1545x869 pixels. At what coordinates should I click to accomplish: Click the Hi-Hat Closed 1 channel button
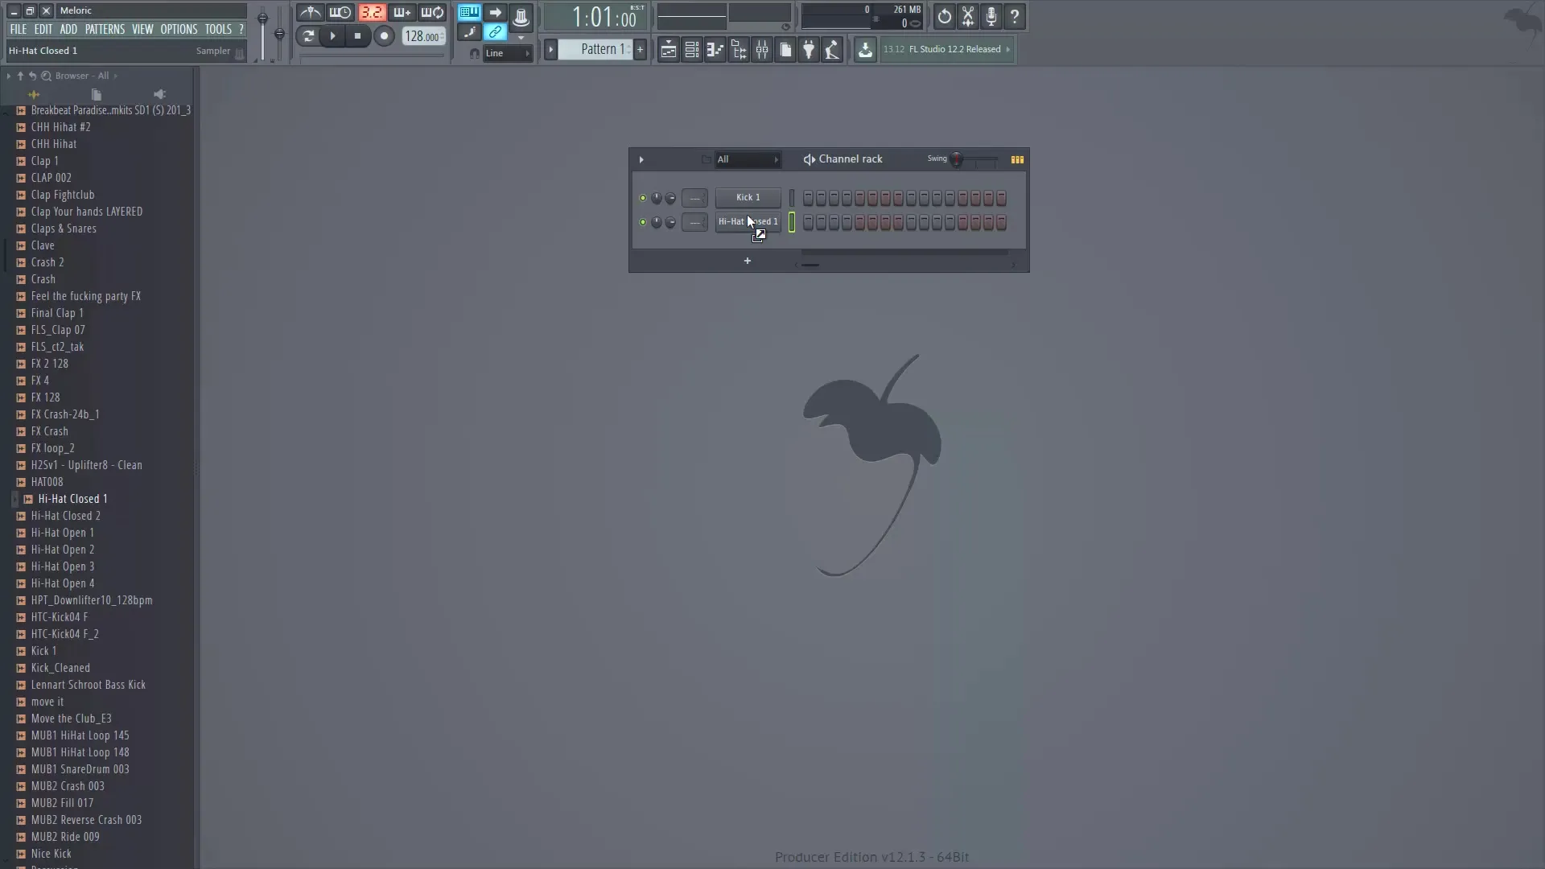tap(748, 222)
